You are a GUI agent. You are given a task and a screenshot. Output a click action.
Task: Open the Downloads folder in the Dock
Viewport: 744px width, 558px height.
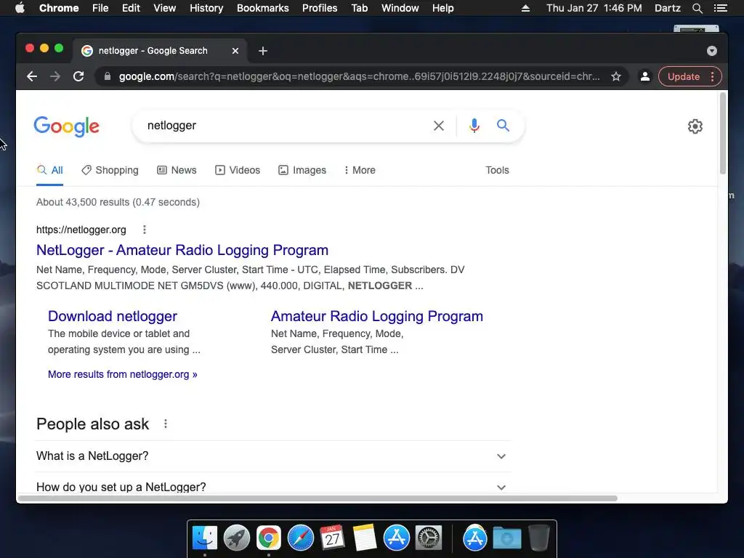click(x=506, y=538)
